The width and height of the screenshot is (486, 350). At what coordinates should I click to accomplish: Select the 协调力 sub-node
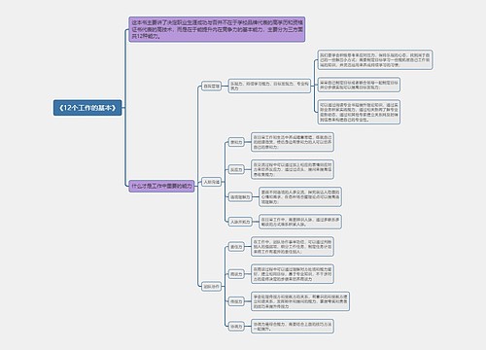pos(236,327)
